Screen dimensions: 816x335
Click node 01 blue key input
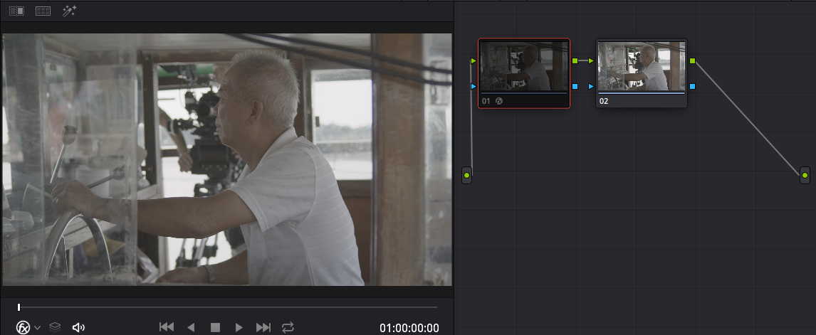(x=473, y=86)
